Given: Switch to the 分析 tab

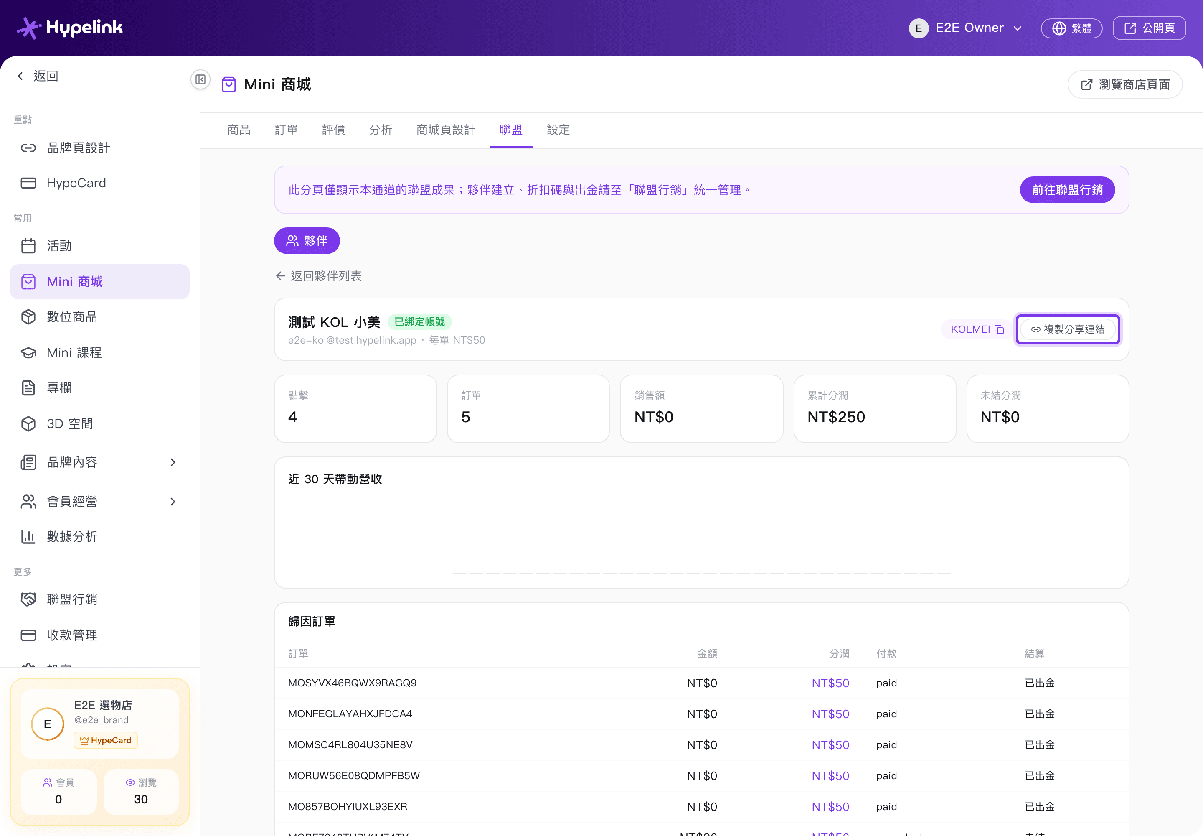Looking at the screenshot, I should point(381,130).
